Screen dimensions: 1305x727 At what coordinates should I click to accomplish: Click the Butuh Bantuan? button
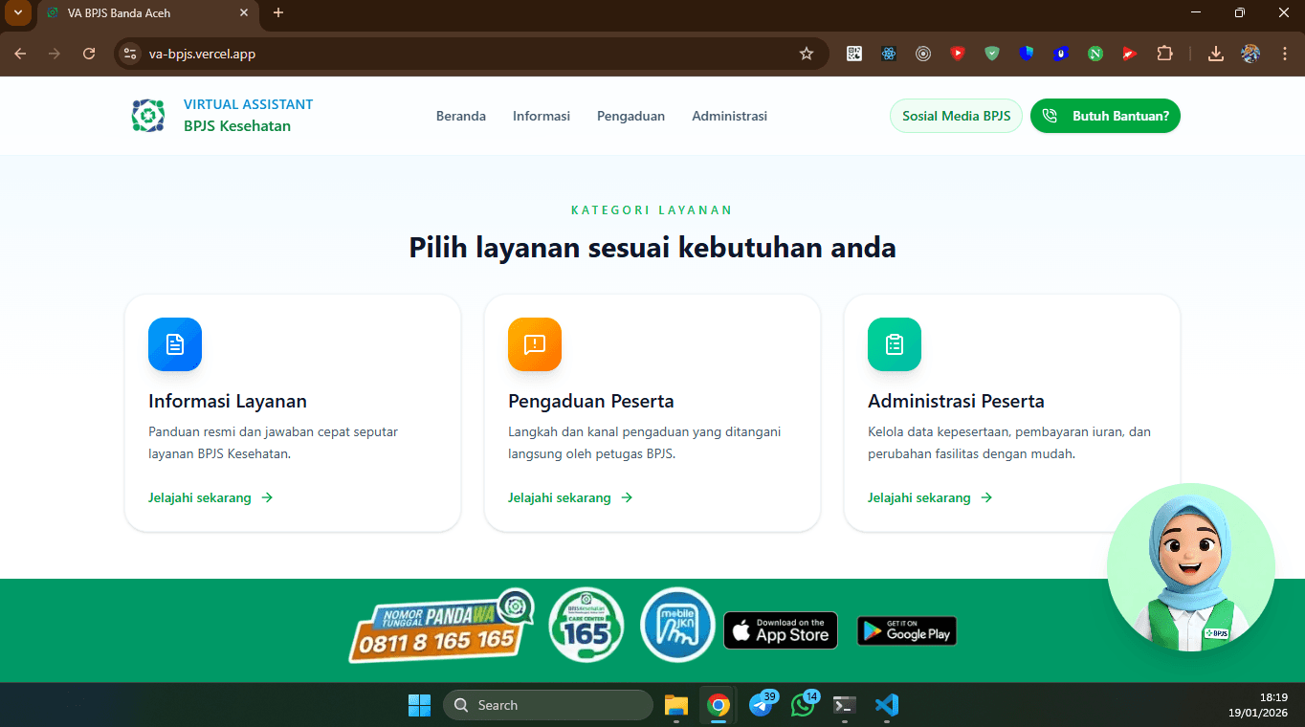[1105, 116]
